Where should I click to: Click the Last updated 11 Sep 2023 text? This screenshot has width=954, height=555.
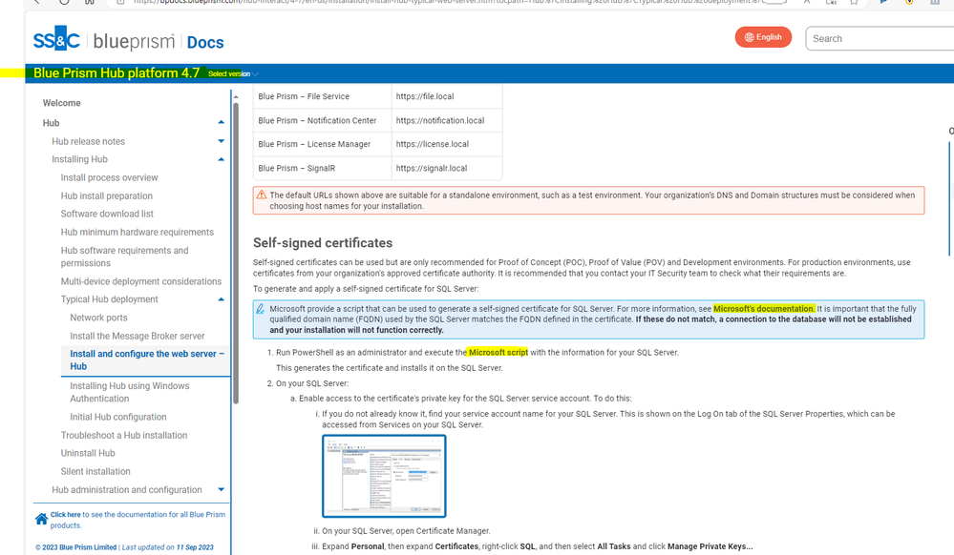point(168,547)
